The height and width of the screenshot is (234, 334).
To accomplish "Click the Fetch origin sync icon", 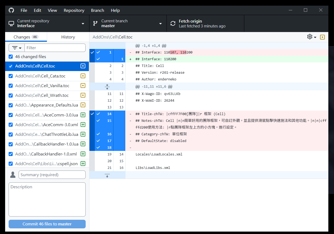I will click(173, 23).
